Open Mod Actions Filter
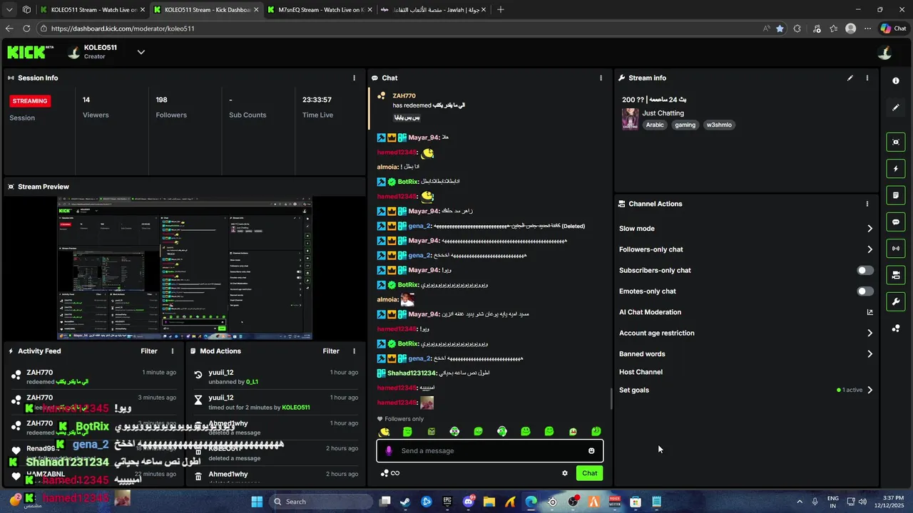 pyautogui.click(x=331, y=351)
